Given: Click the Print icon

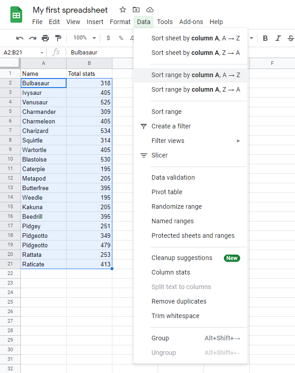Looking at the screenshot, I should (45, 38).
